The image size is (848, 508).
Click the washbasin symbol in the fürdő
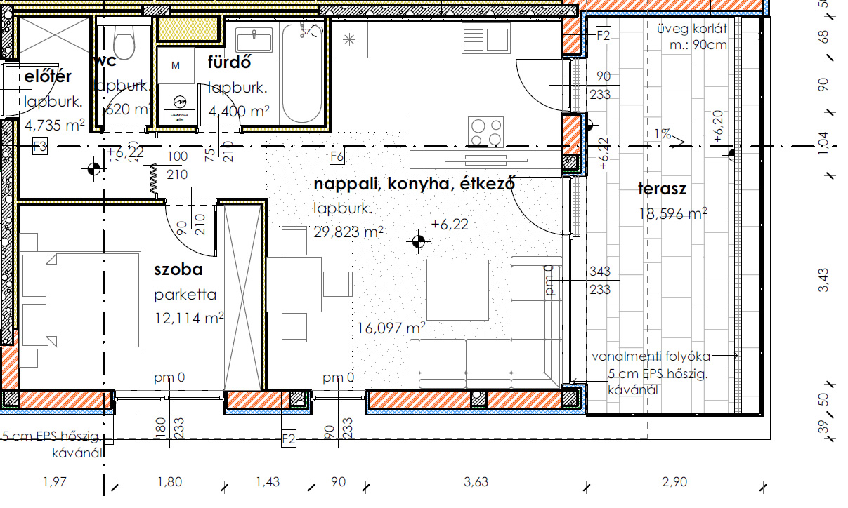254,39
